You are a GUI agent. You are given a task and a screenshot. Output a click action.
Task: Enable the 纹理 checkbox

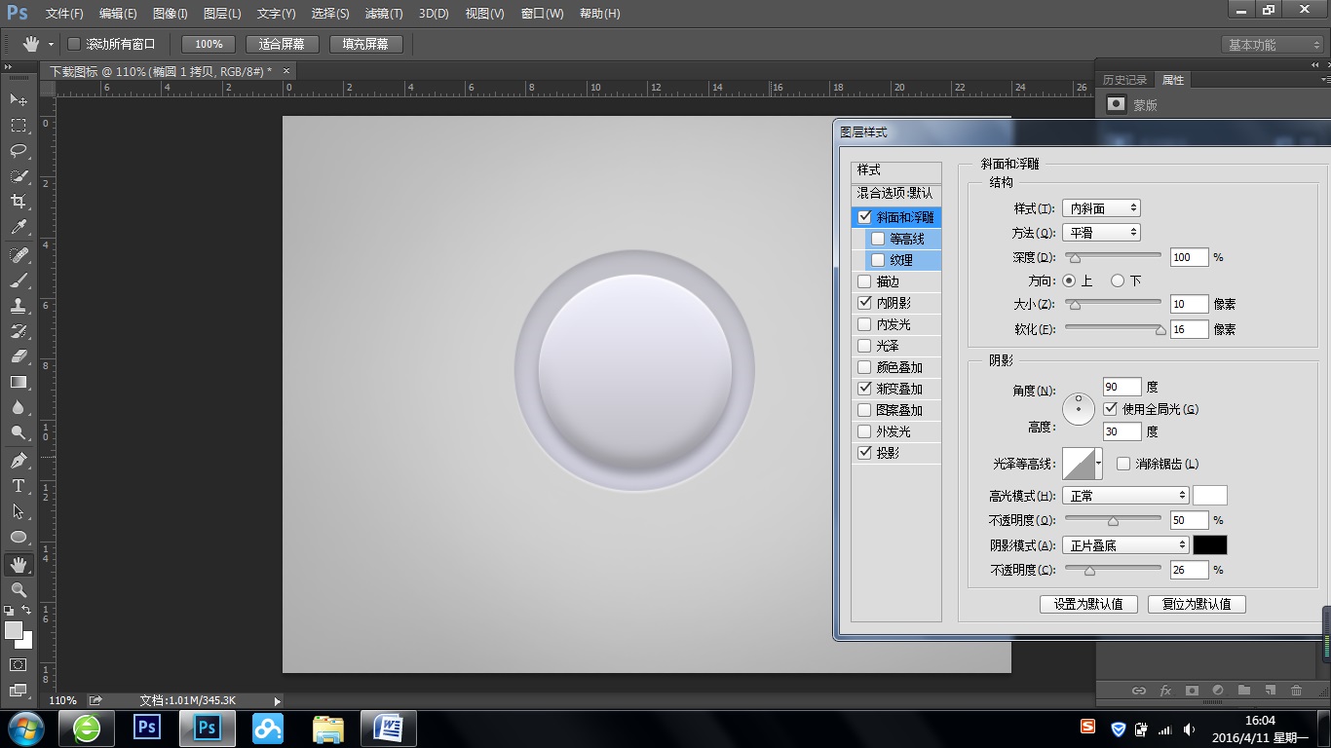click(878, 260)
